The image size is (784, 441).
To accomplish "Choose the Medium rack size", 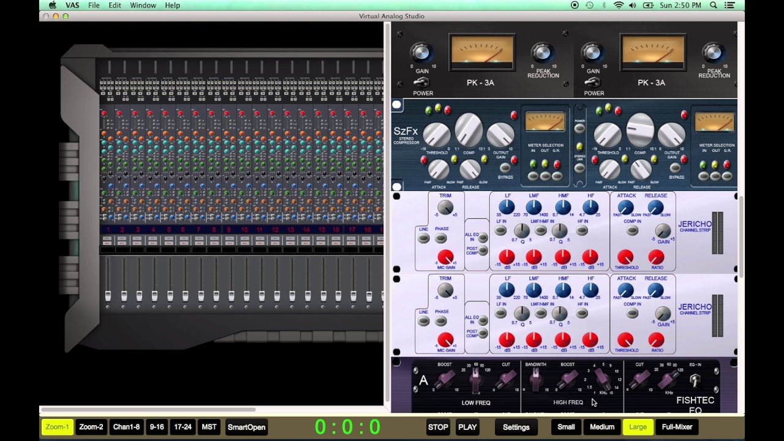I will [x=602, y=427].
